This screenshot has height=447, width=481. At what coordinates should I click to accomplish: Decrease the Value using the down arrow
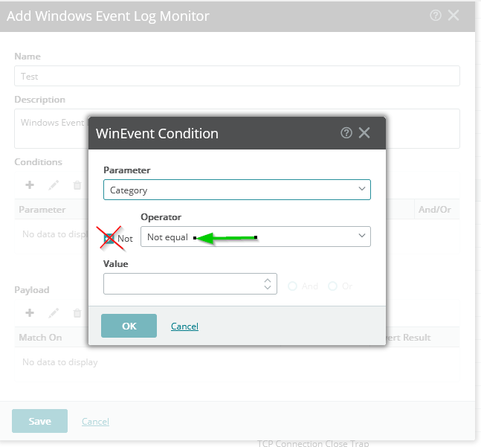(268, 287)
